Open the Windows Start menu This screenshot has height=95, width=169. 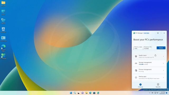[71, 93]
